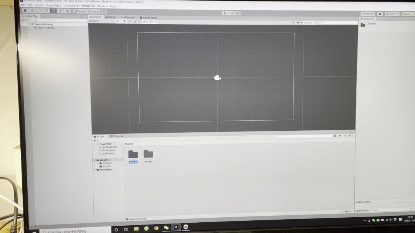Viewport: 415px width, 233px height.
Task: Click the Play button
Action: (225, 13)
